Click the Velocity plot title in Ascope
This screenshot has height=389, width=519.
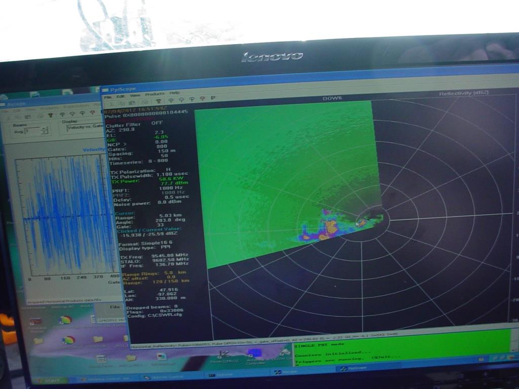click(x=94, y=149)
